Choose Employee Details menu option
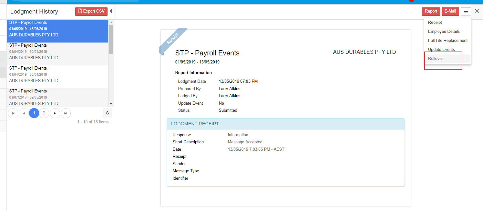 pyautogui.click(x=444, y=32)
